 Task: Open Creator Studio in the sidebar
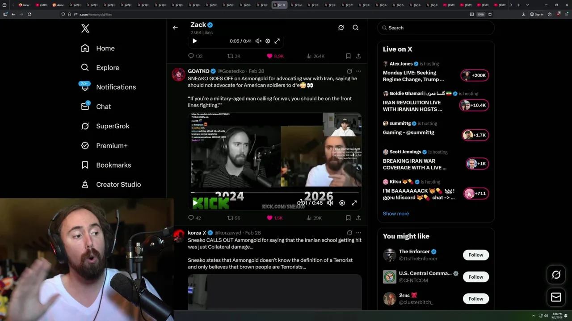tap(111, 185)
